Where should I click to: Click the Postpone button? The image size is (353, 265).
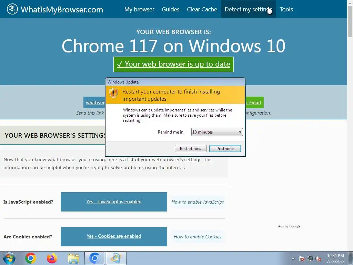click(x=225, y=148)
